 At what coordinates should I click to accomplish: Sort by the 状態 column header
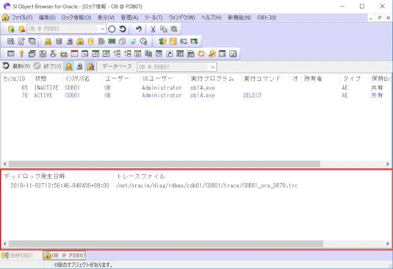[47, 79]
